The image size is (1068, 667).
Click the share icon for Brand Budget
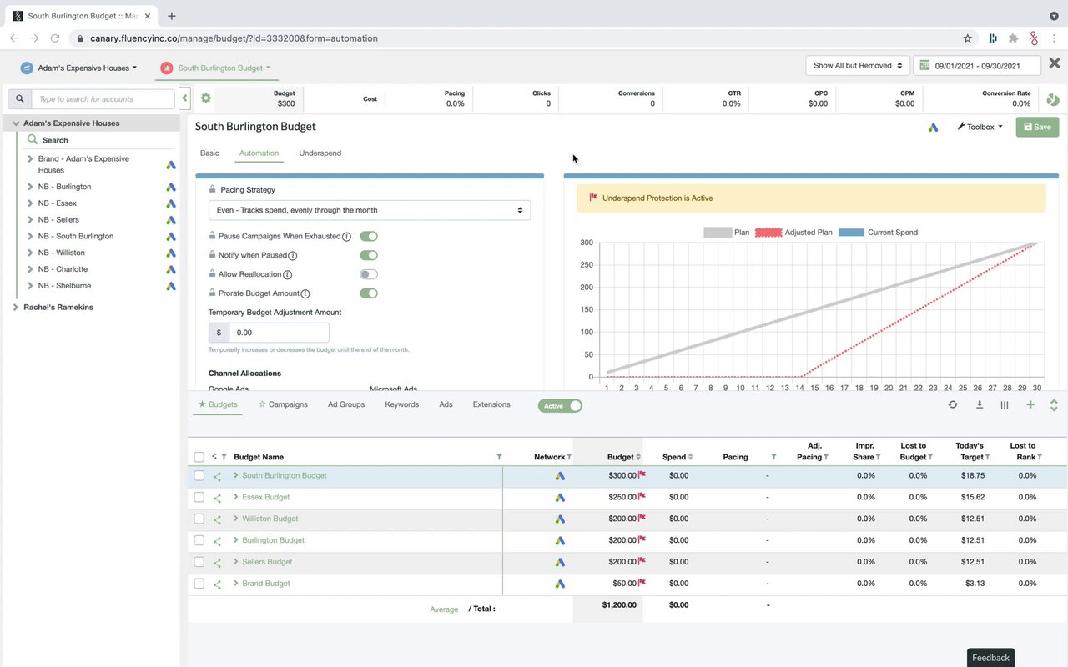pyautogui.click(x=217, y=584)
